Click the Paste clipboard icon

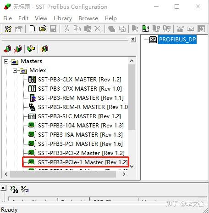click(x=88, y=29)
